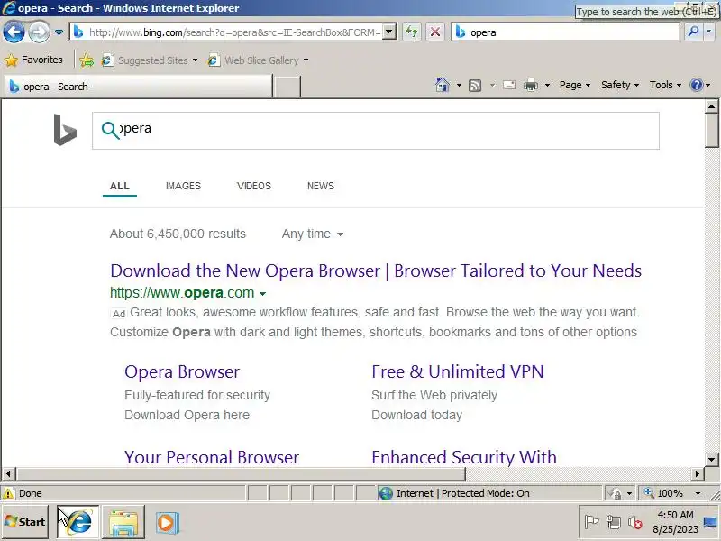Click the magnifier search button in toolbar
This screenshot has width=721, height=541.
(x=693, y=32)
